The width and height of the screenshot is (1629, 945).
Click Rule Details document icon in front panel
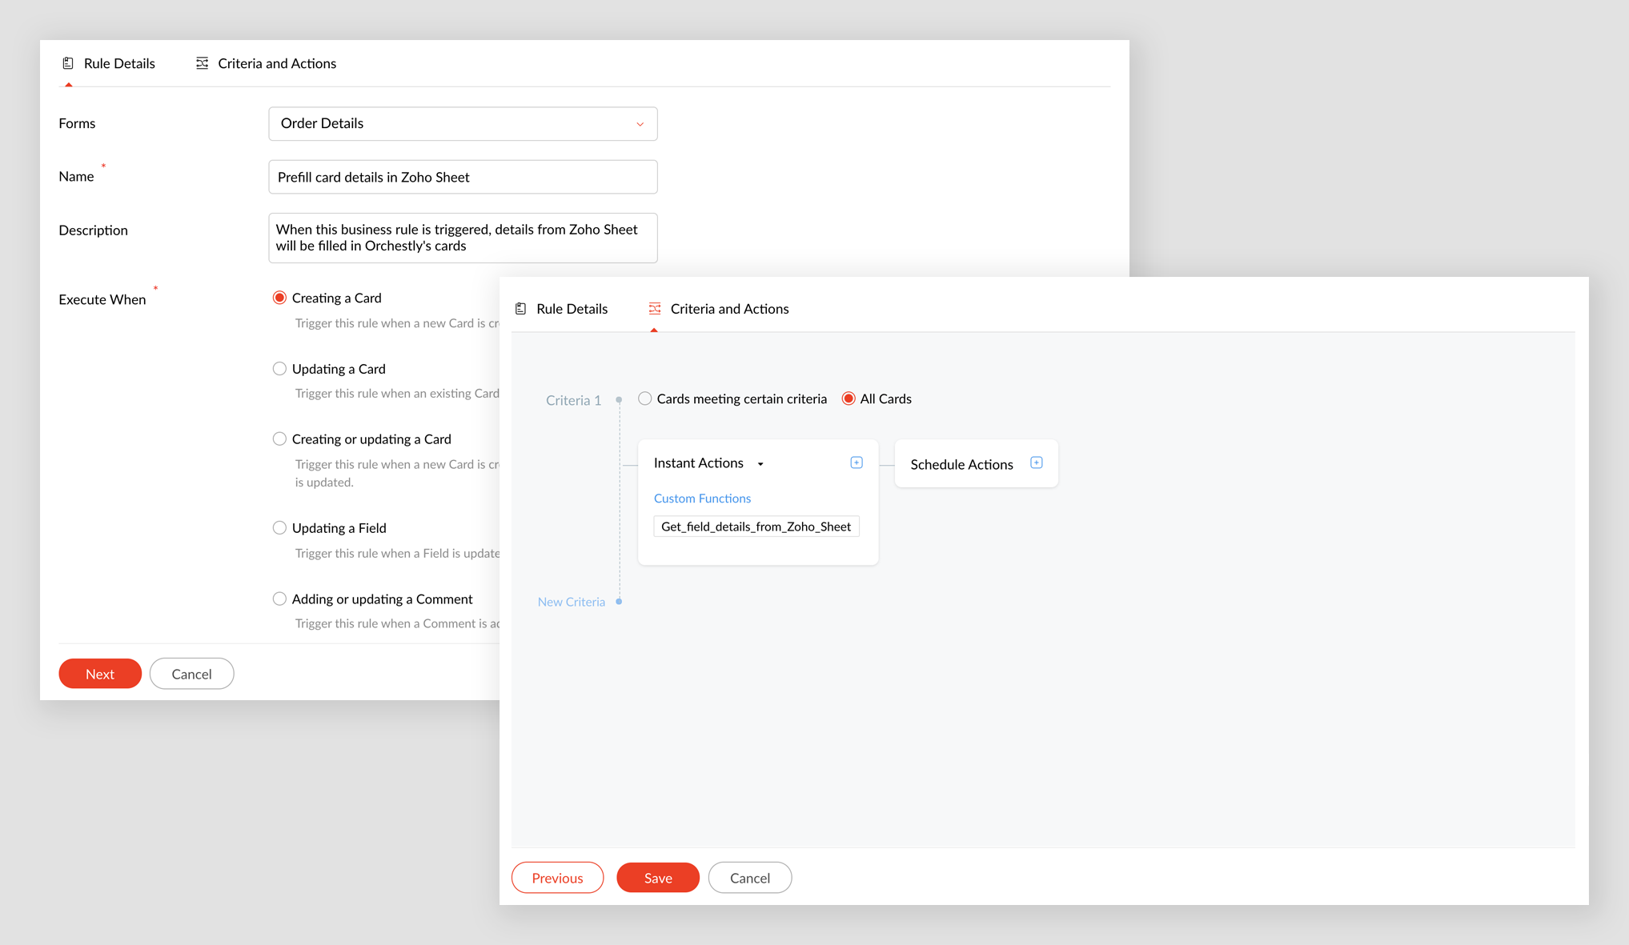521,309
